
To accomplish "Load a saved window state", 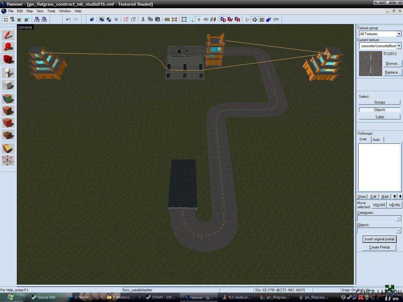I will coord(37,20).
